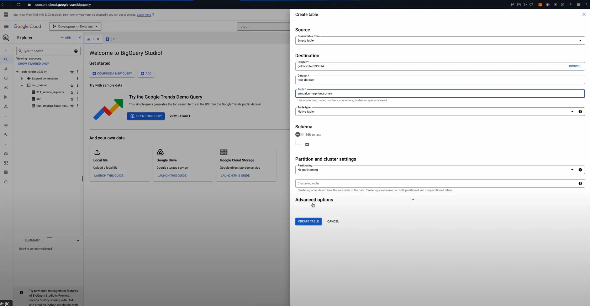Screen dimensions: 590x306
Task: Open the Data transfers sidebar icon
Action: pyautogui.click(x=6, y=69)
